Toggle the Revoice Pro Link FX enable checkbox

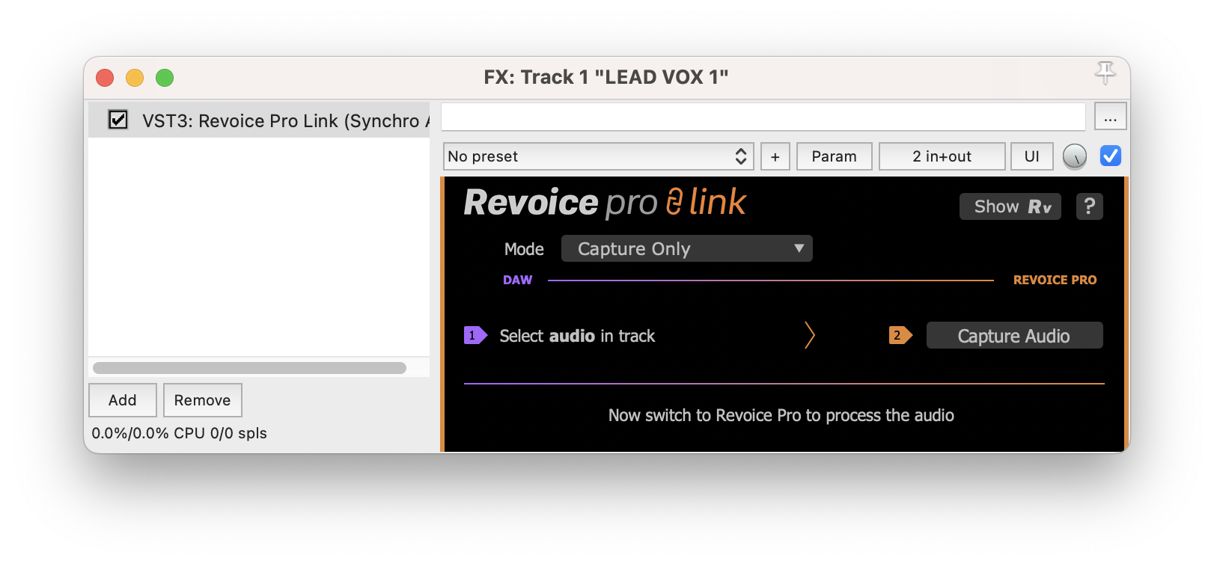click(118, 120)
